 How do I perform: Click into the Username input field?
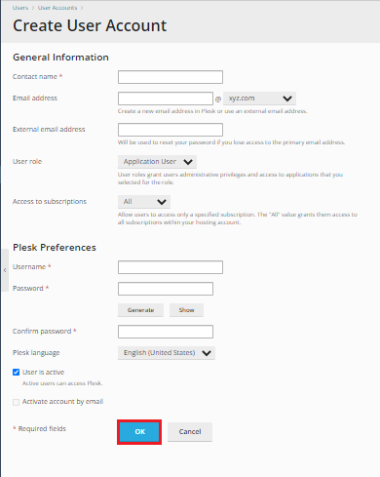(x=171, y=267)
